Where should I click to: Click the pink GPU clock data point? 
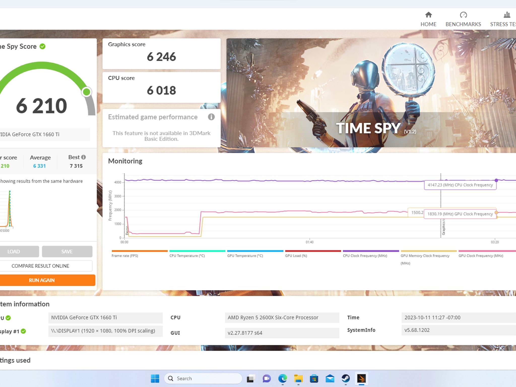[x=496, y=213]
